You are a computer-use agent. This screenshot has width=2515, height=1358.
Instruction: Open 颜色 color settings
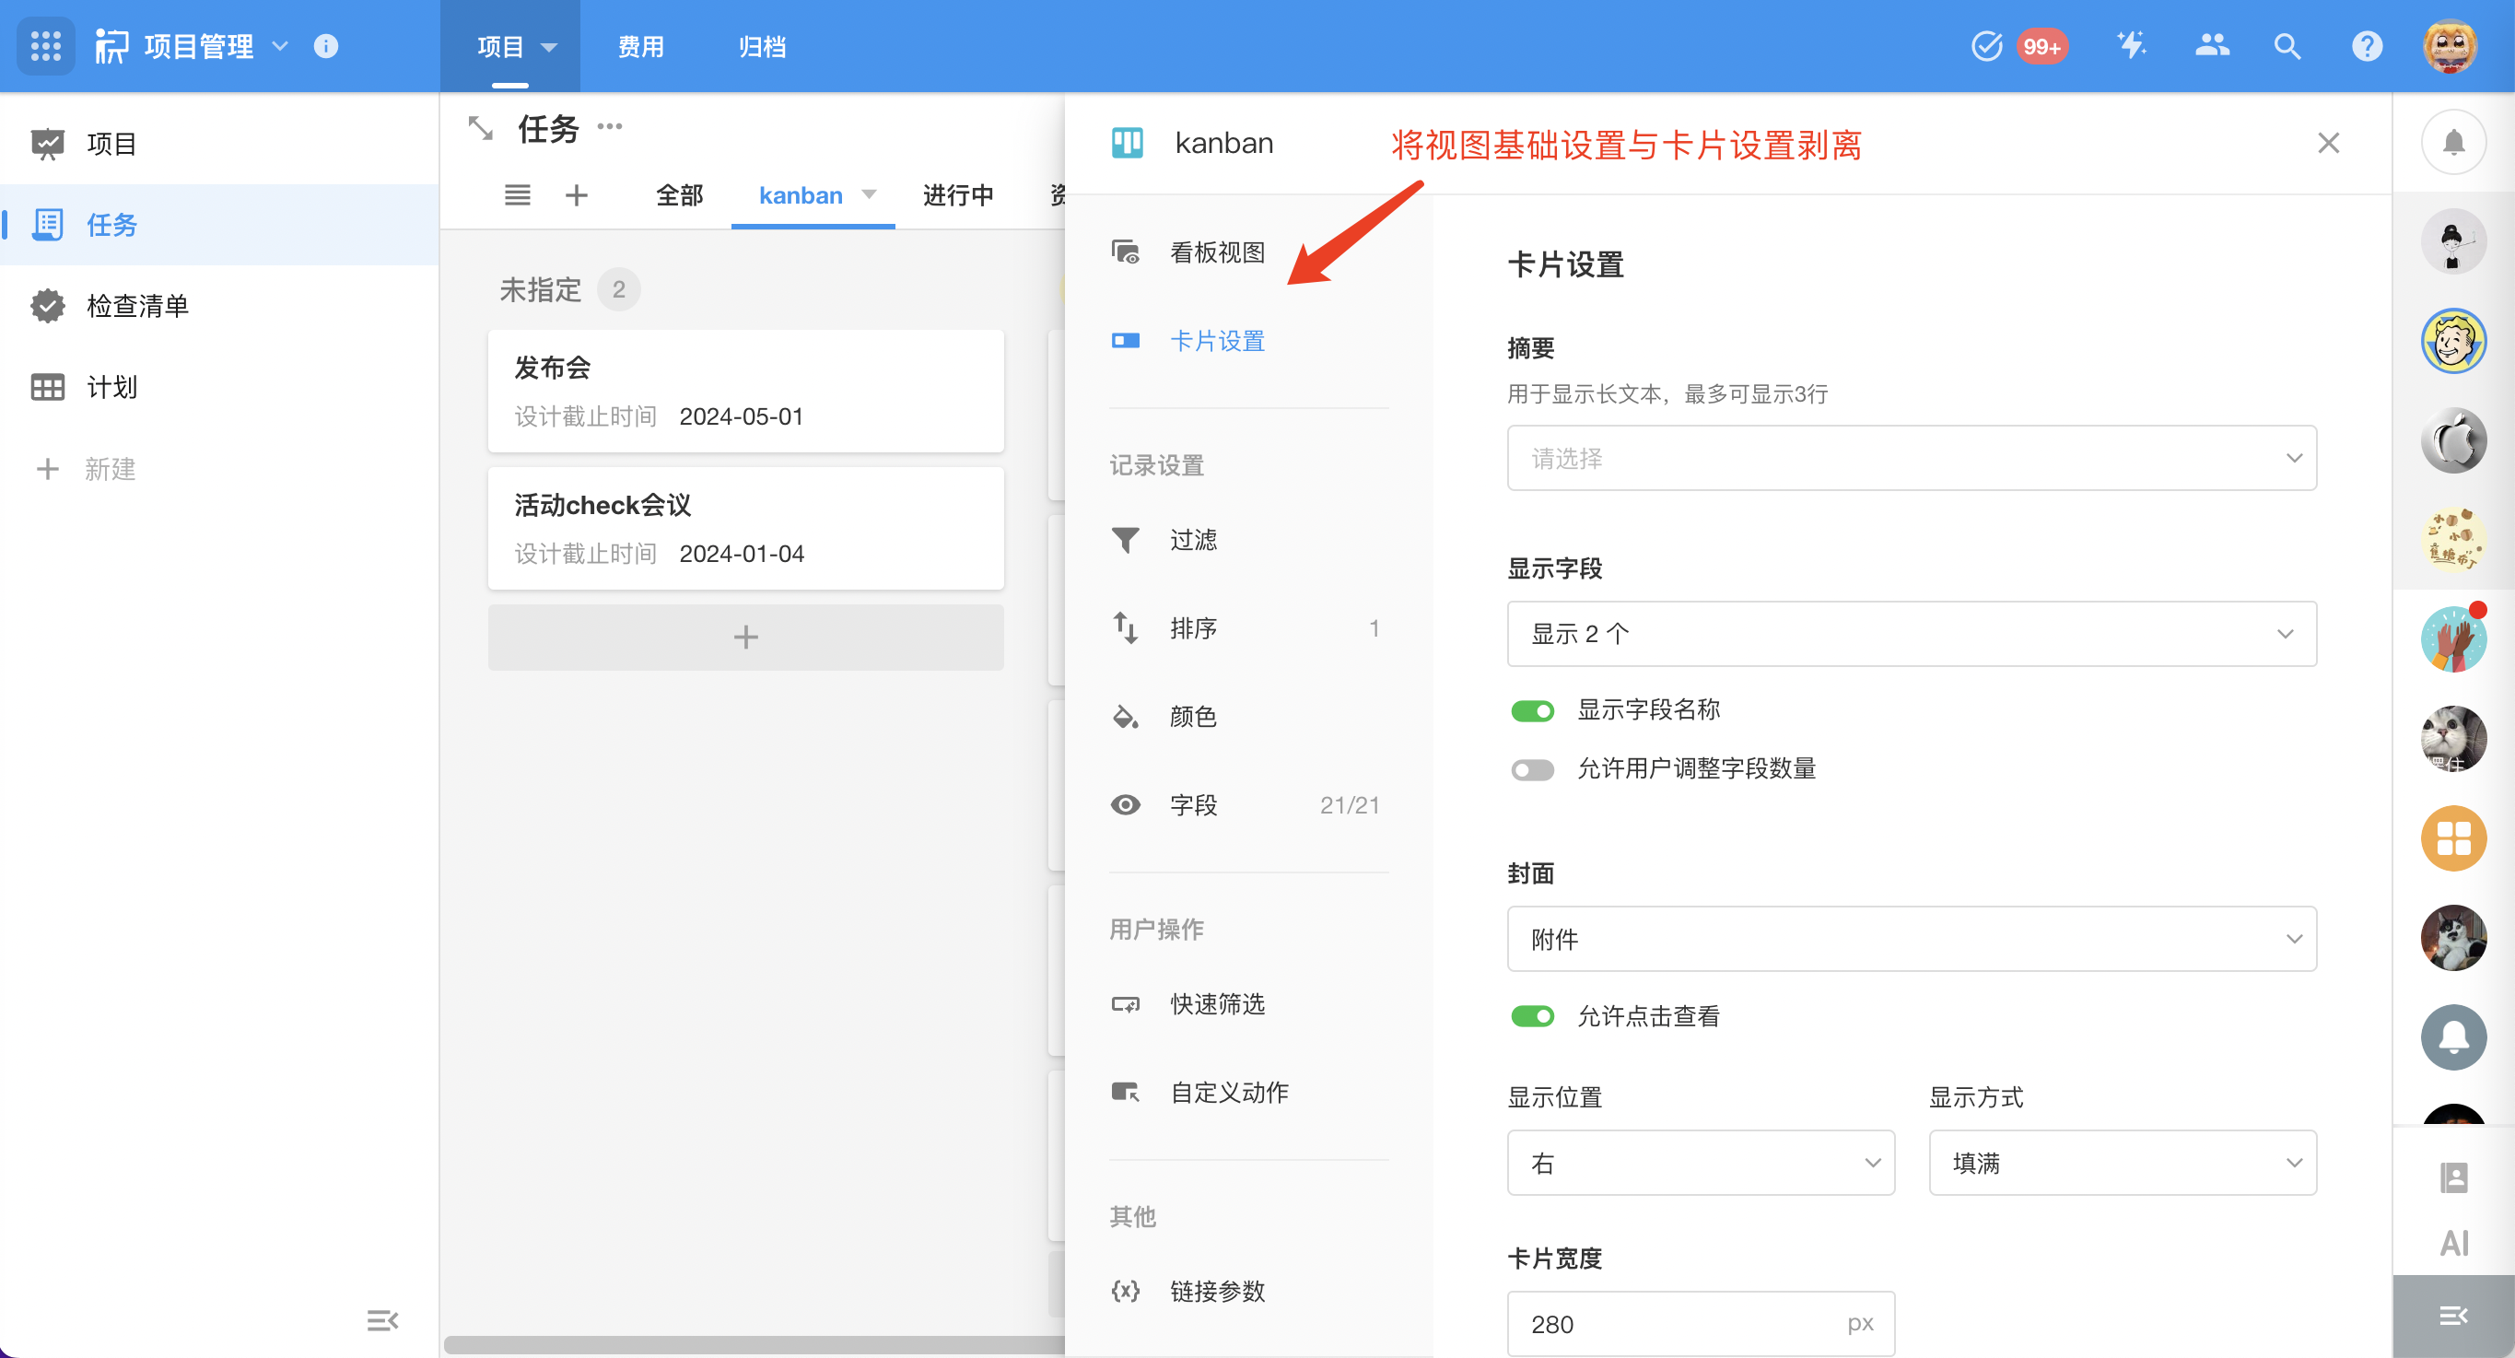(x=1248, y=717)
